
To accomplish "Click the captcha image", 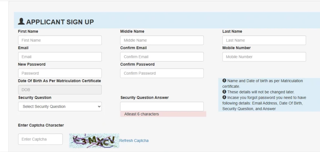I will (94, 141).
